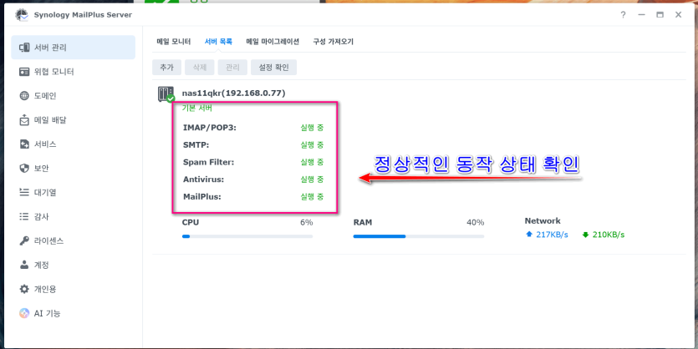
Task: Switch to 구성 가져오기 tab
Action: [x=333, y=42]
